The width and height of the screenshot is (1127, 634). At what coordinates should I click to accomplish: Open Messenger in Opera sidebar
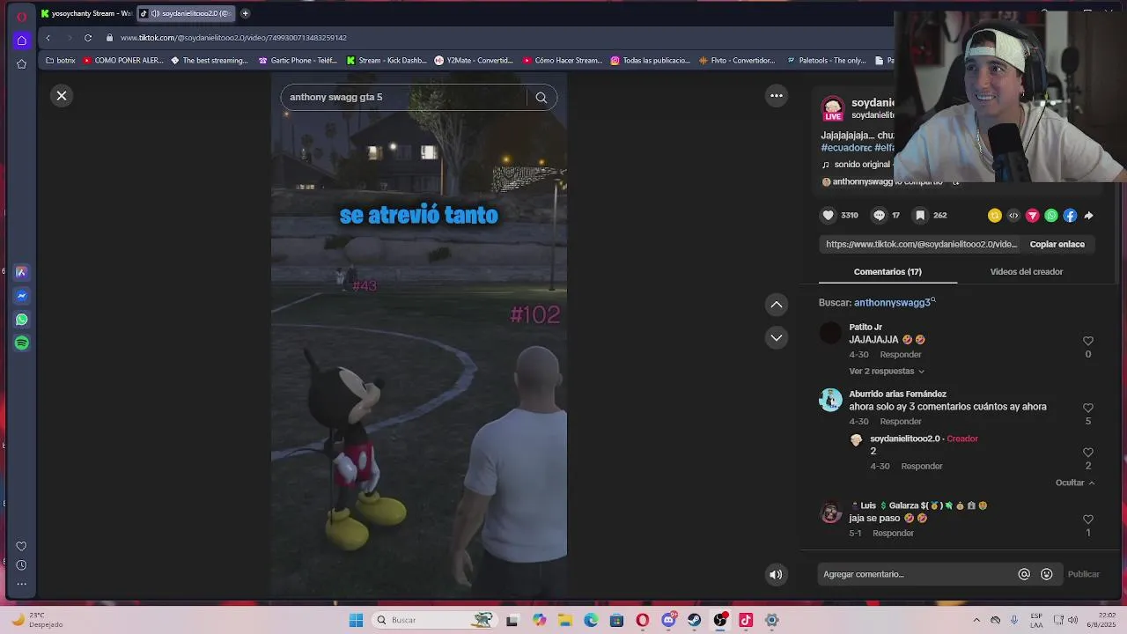click(21, 296)
